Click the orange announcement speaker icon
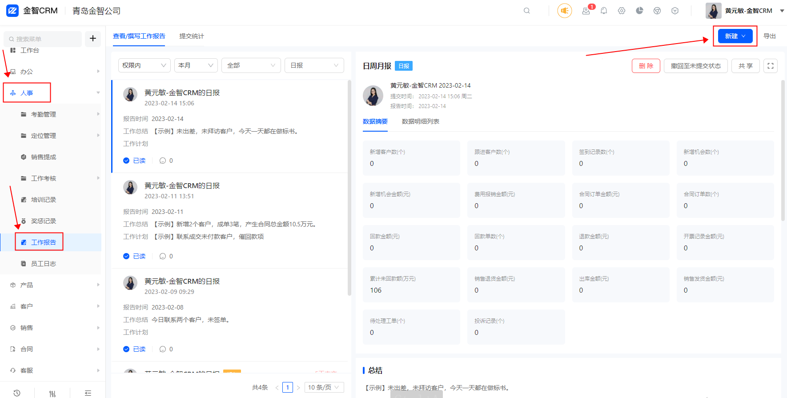The height and width of the screenshot is (398, 787). 565,11
